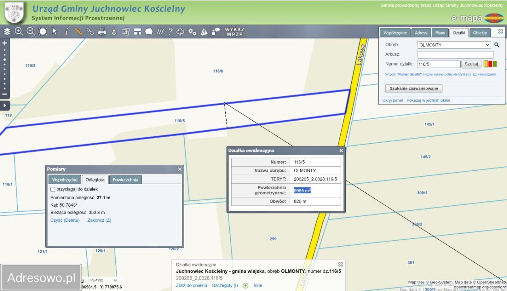Open the PL-1992 coordinate system dropdown
The width and height of the screenshot is (507, 291).
pos(104,280)
